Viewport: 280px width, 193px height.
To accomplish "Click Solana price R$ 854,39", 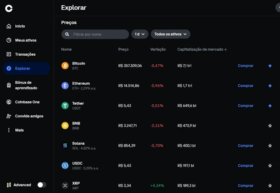I will [x=127, y=146].
